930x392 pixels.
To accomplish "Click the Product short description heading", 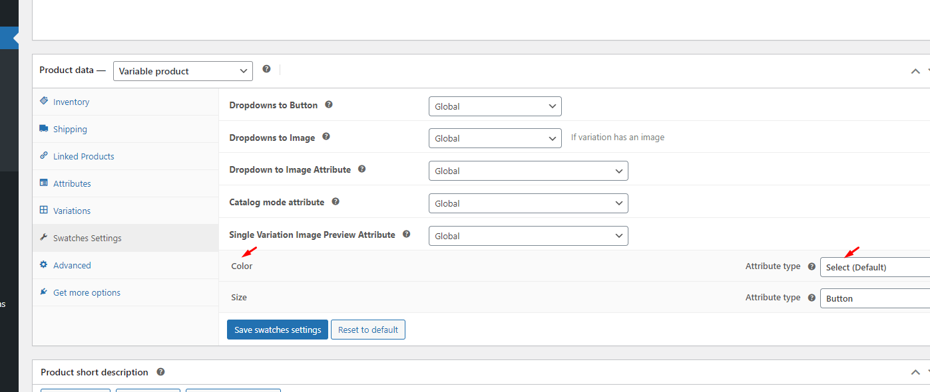I will [95, 372].
